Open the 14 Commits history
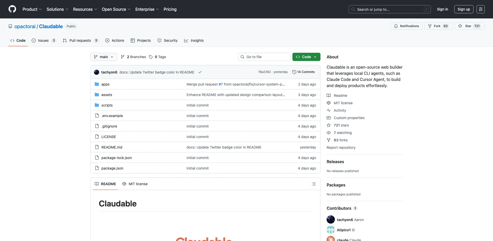Screen dimensions: 493x241 304,72
